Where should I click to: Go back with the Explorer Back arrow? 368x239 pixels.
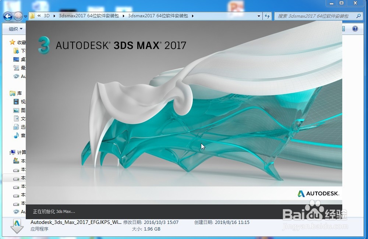click(x=8, y=16)
